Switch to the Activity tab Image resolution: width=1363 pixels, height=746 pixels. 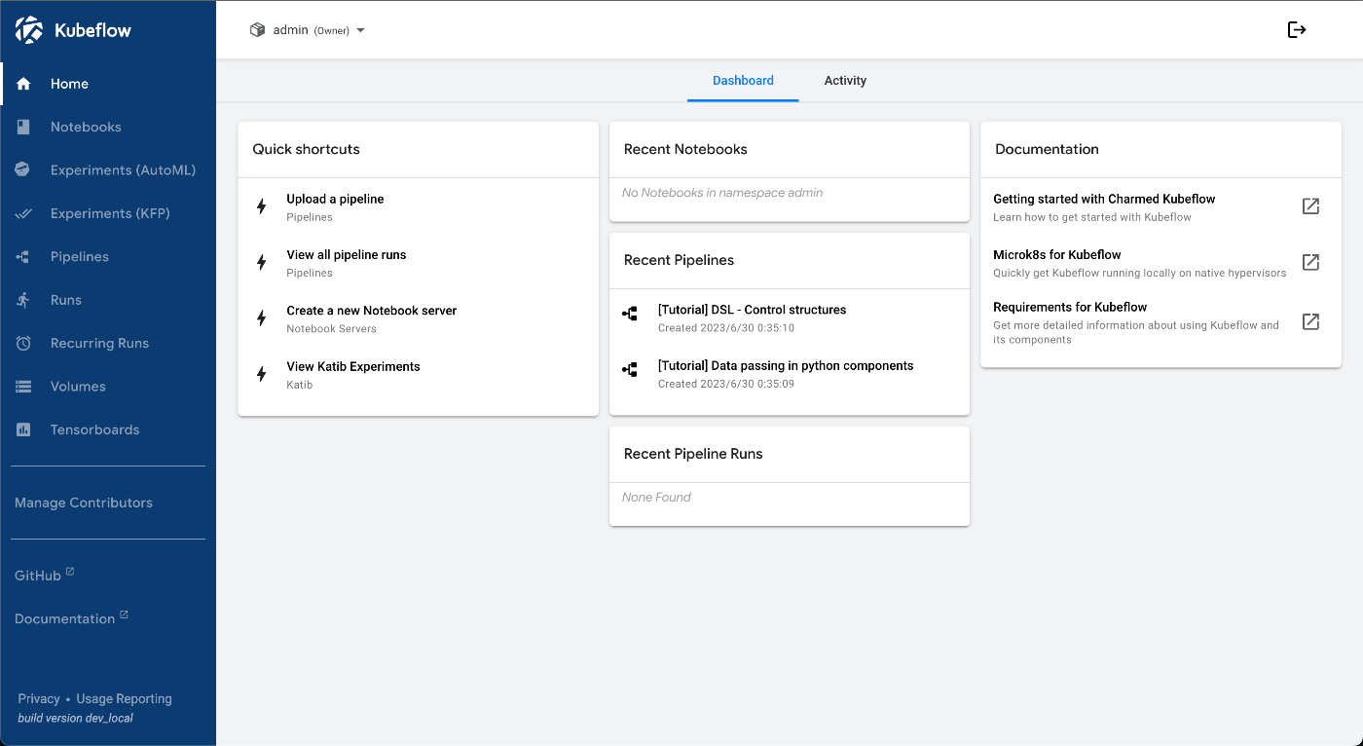click(845, 81)
